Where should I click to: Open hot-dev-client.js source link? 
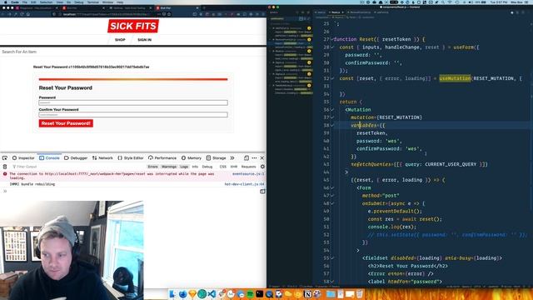[244, 184]
